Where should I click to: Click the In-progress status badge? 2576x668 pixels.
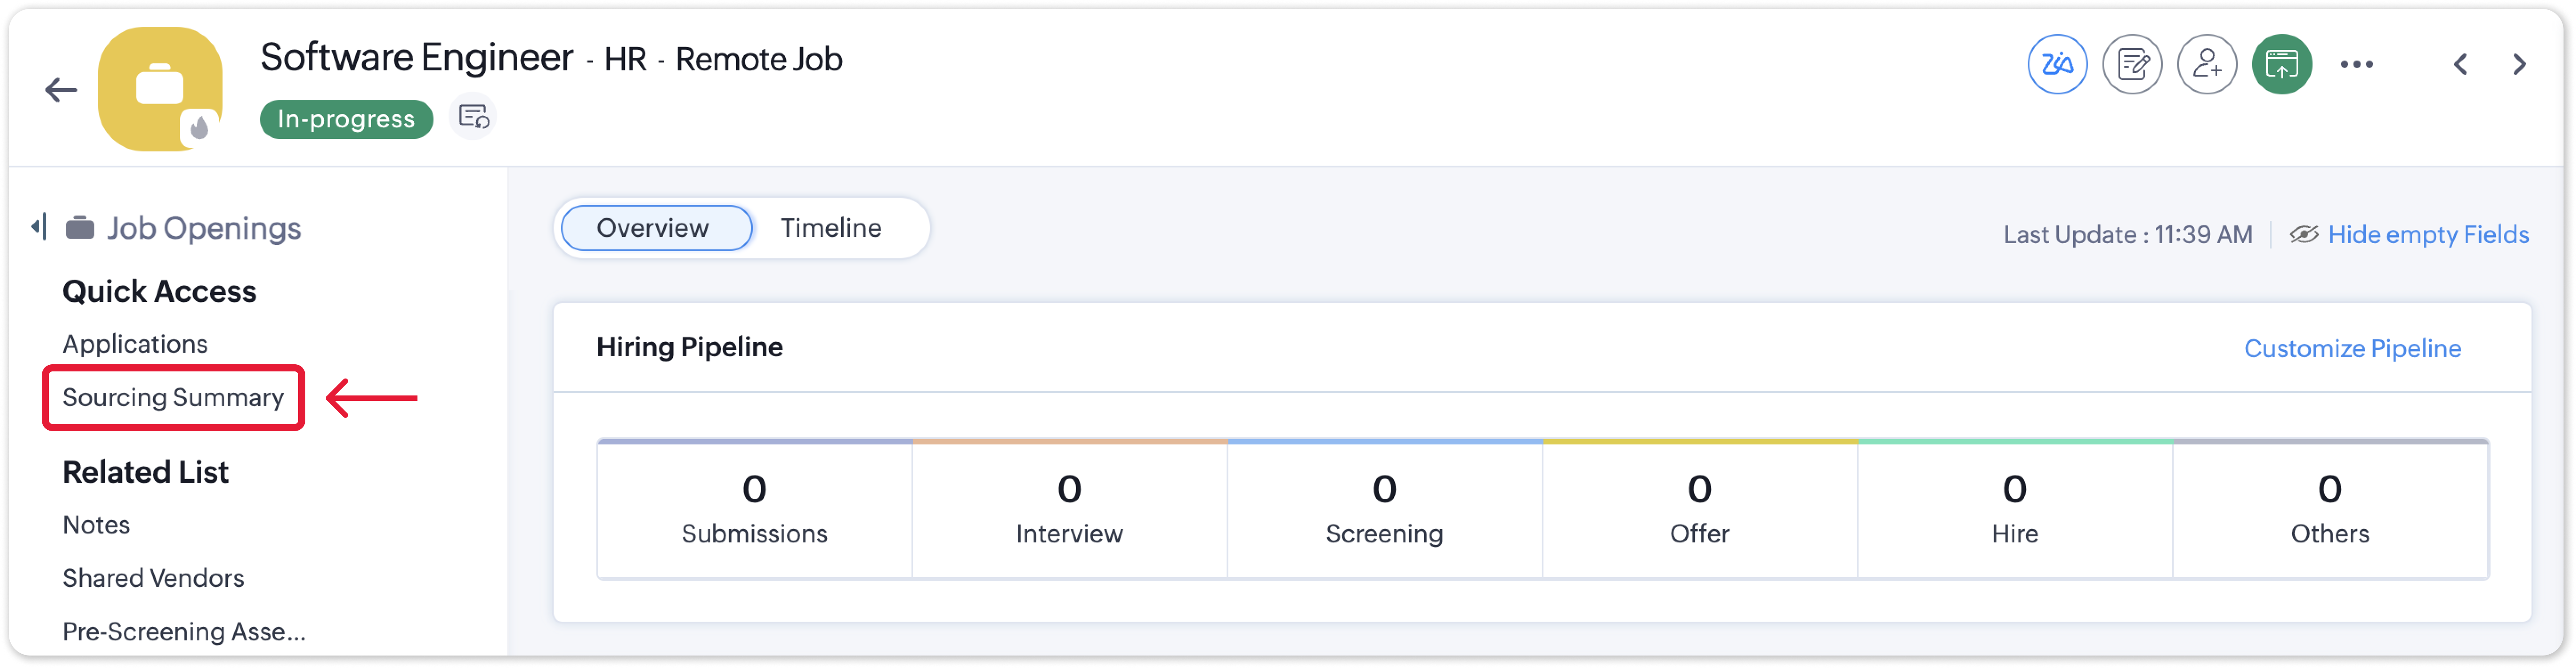(346, 119)
